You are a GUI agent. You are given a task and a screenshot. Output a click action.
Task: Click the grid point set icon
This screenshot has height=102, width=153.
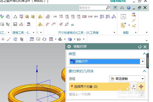[x=22, y=39]
